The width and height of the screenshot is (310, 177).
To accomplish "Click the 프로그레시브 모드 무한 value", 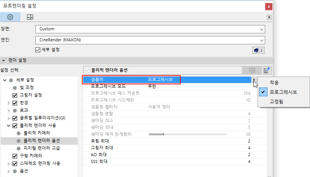I will [x=152, y=86].
